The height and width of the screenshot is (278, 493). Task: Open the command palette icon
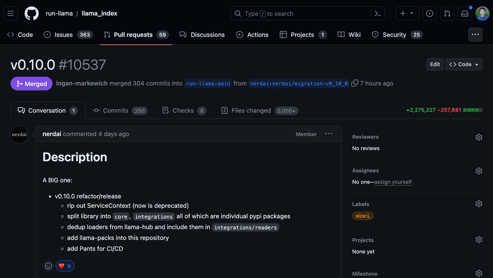tap(378, 14)
